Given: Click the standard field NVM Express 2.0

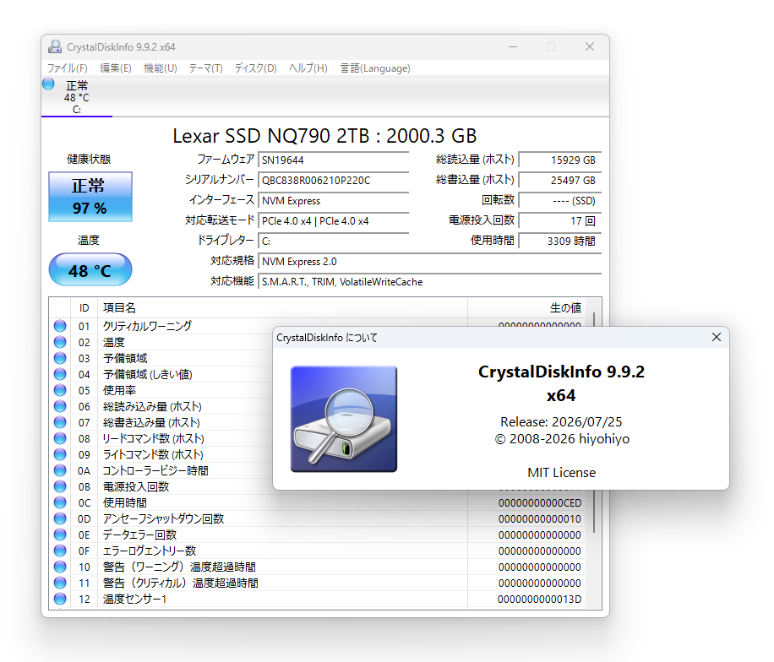Looking at the screenshot, I should coord(429,262).
